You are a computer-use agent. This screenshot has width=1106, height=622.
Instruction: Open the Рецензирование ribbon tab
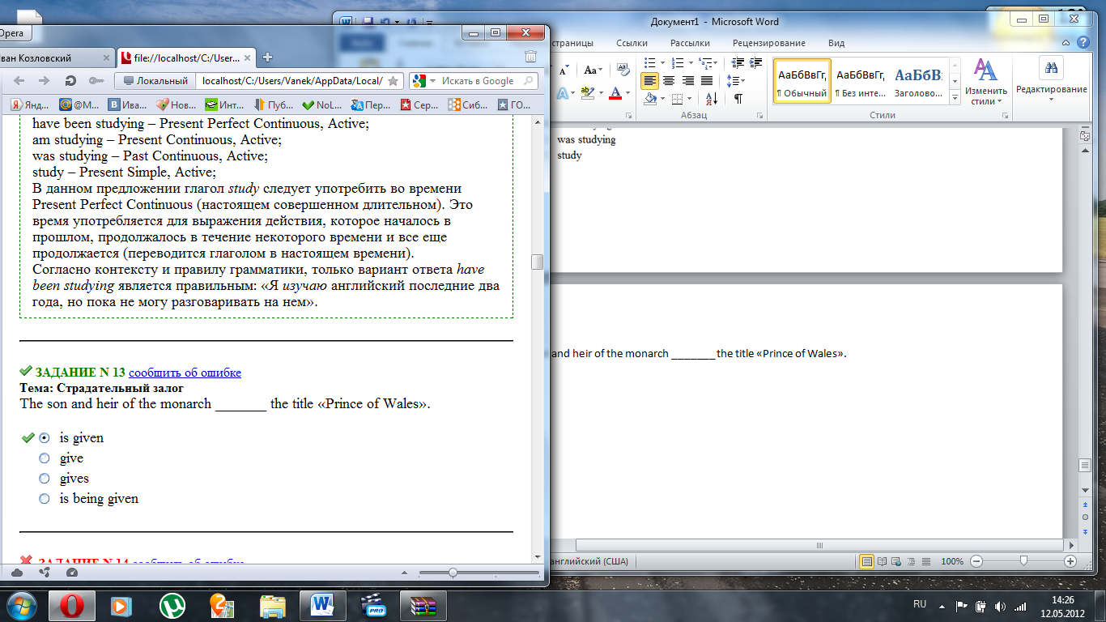click(x=769, y=43)
